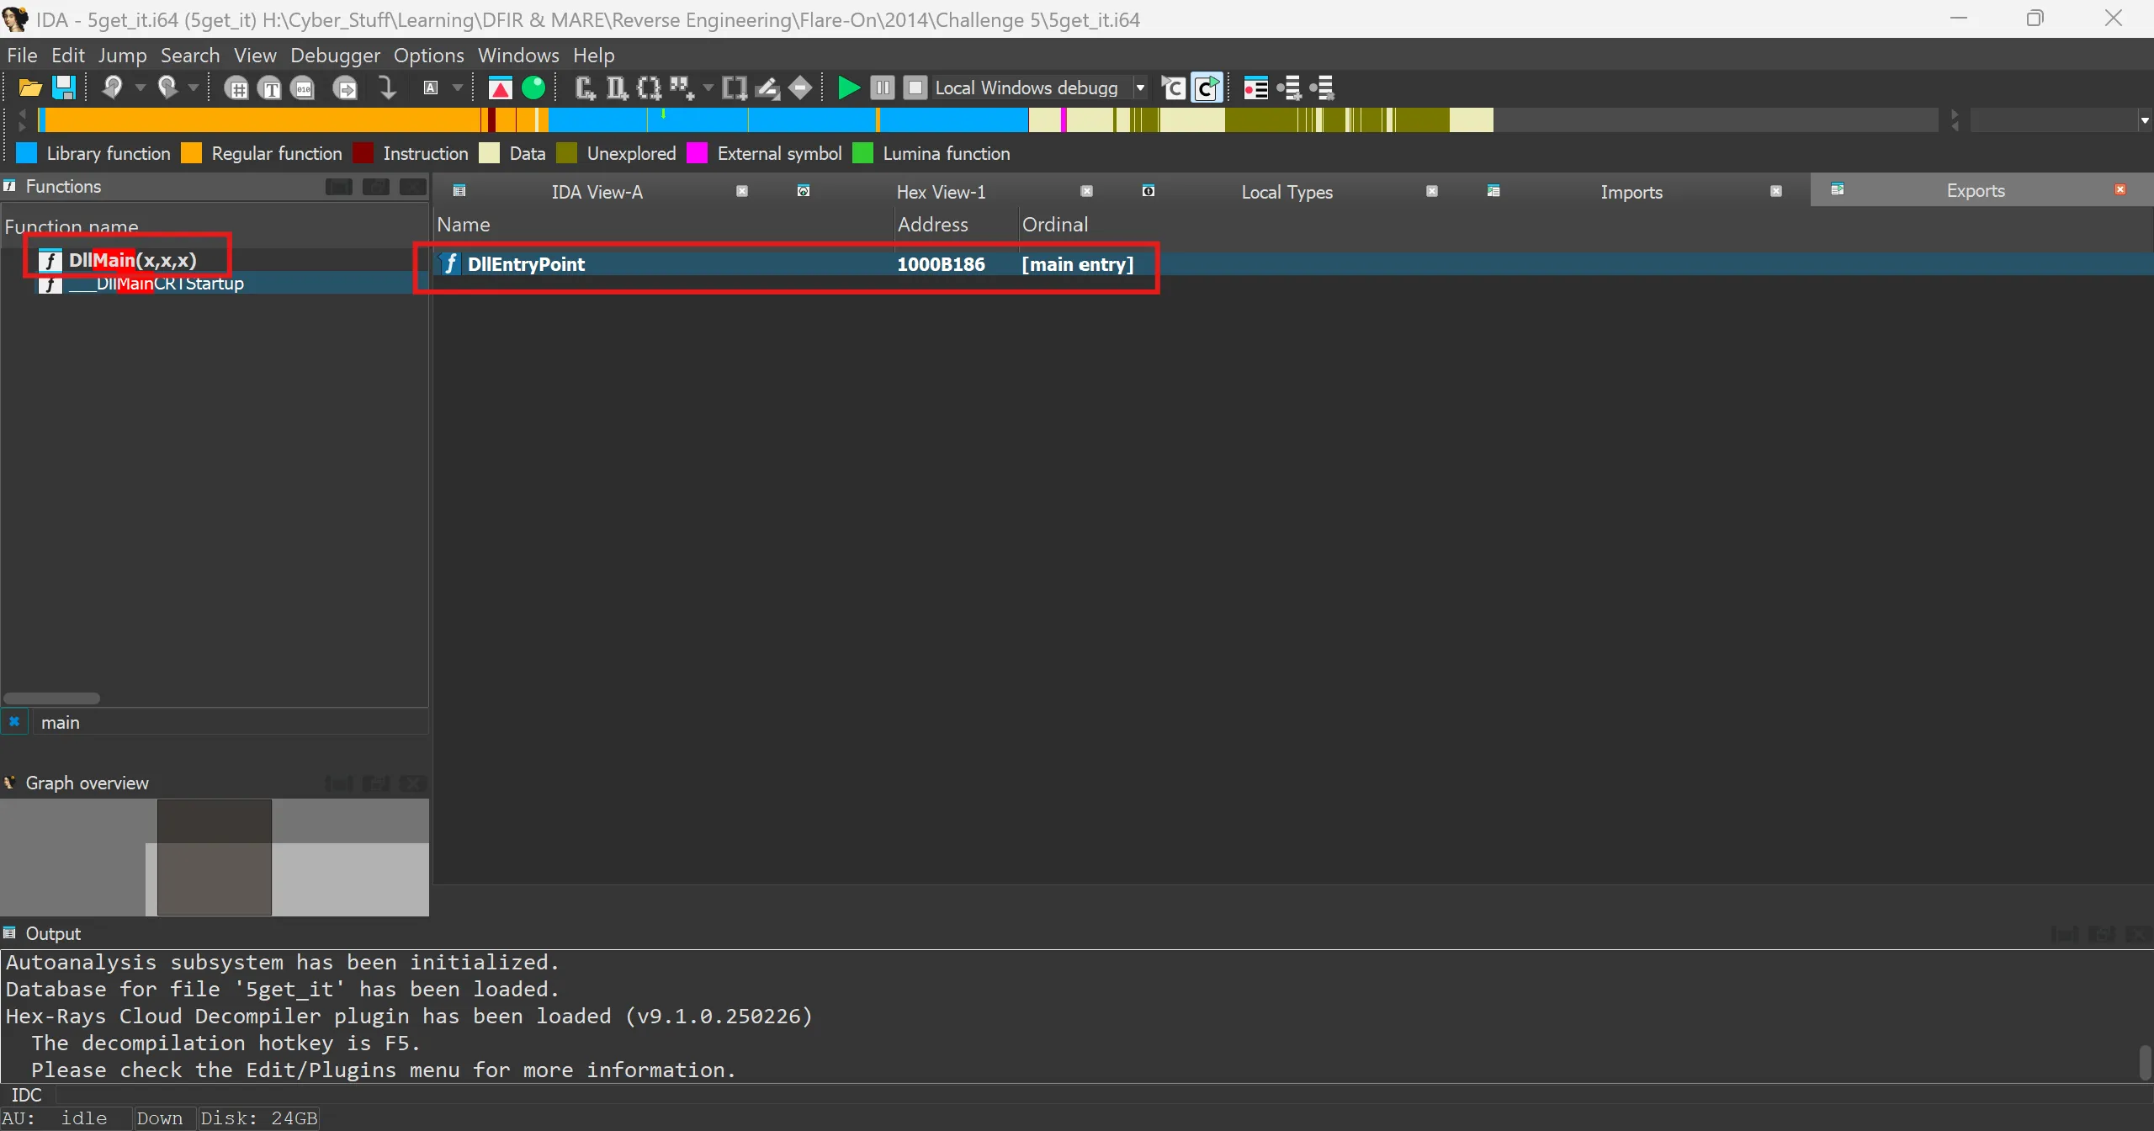Open the Local Windows debugger dropdown
The height and width of the screenshot is (1131, 2154).
tap(1140, 88)
